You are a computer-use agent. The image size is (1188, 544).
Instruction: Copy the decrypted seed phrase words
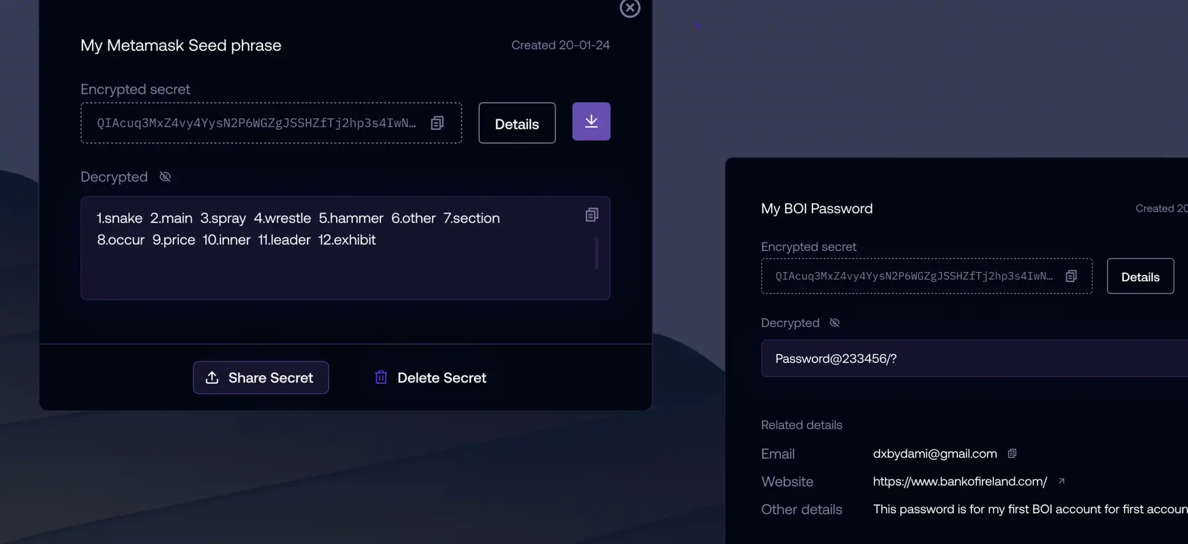(592, 215)
